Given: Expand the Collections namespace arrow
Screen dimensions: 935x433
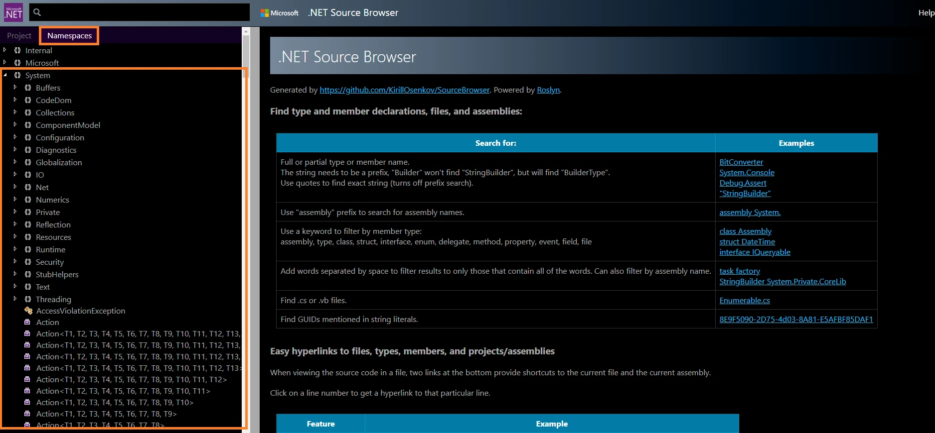Looking at the screenshot, I should coord(15,112).
